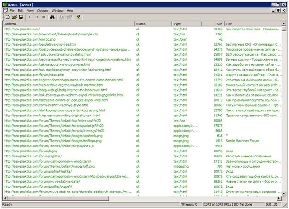Click the Xenu app icon in title bar

point(5,5)
